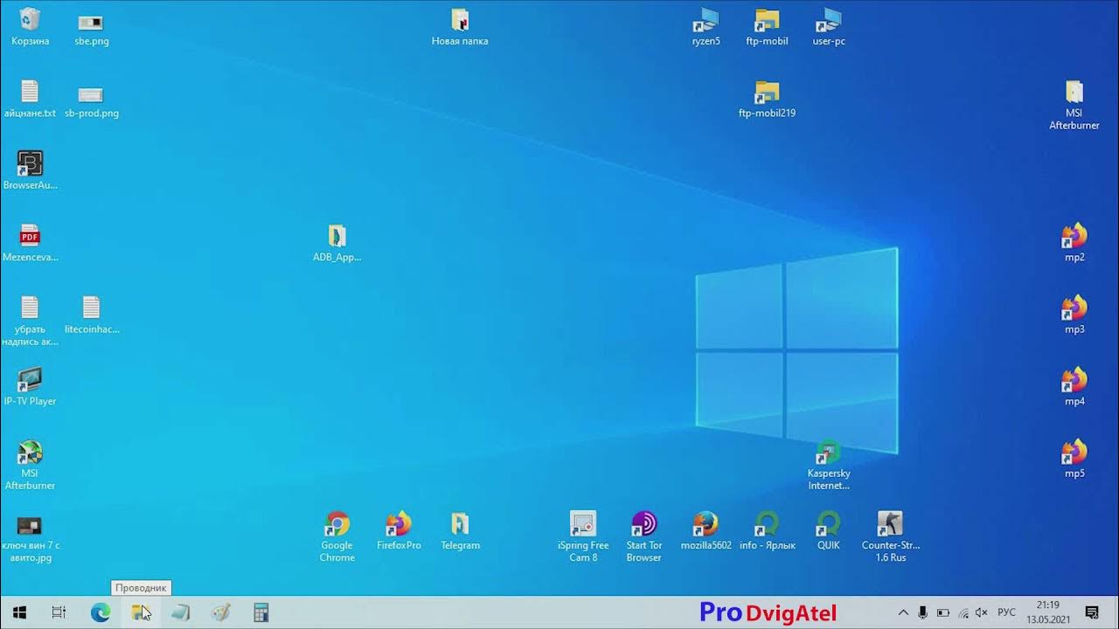Open Проводник file explorer from taskbar
The image size is (1119, 629).
coord(141,612)
